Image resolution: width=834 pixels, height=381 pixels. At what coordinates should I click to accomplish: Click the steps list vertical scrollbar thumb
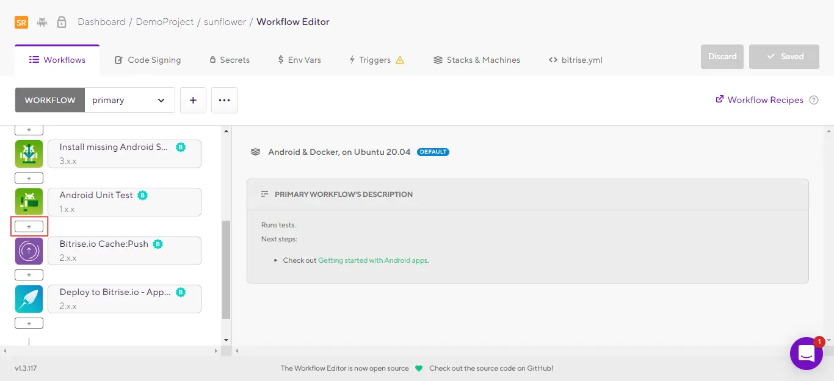pyautogui.click(x=226, y=268)
